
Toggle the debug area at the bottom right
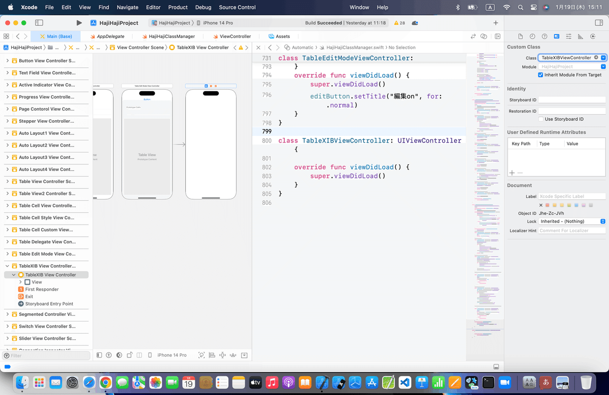click(496, 367)
